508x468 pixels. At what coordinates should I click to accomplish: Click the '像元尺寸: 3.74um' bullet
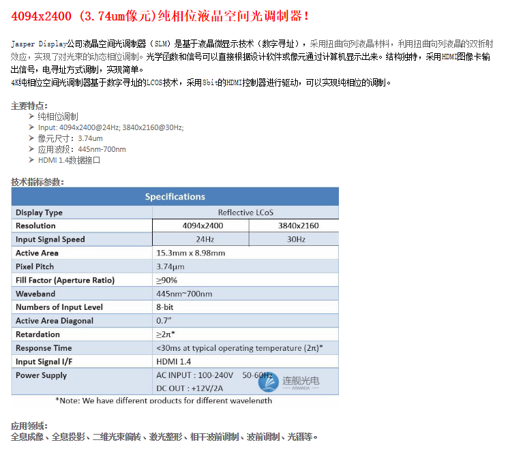click(x=70, y=138)
